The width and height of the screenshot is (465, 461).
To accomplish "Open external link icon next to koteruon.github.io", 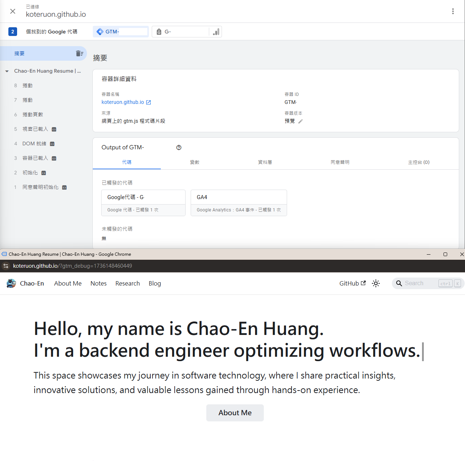I will (148, 102).
